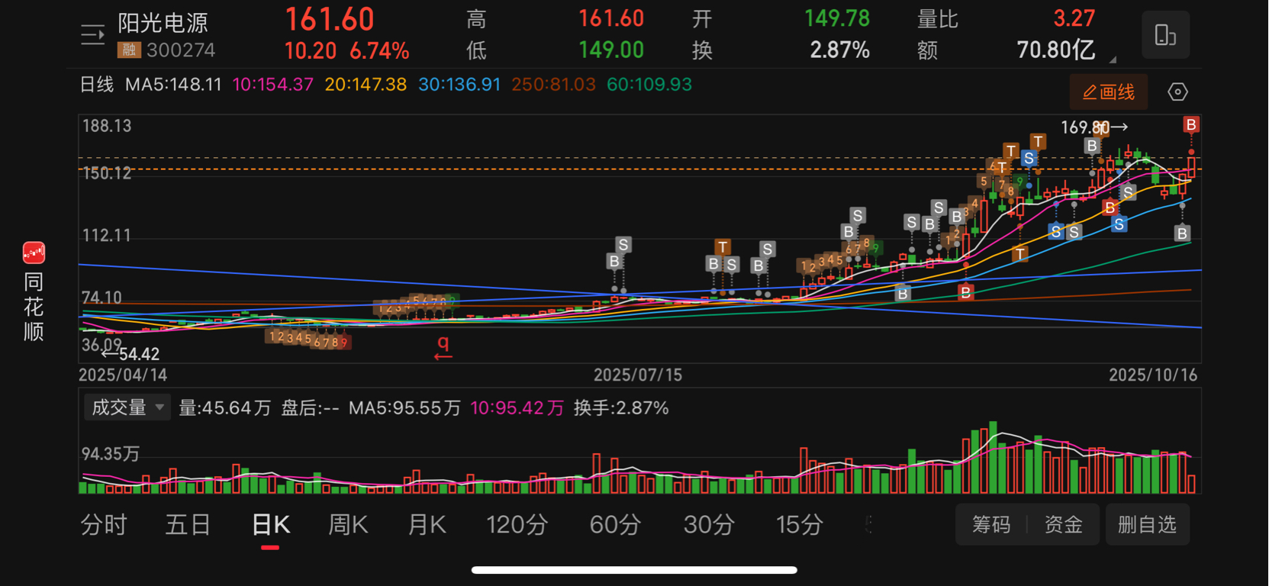Screen dimensions: 1269x586
Task: Tap the 同花顺 red app logo
Action: tap(34, 253)
